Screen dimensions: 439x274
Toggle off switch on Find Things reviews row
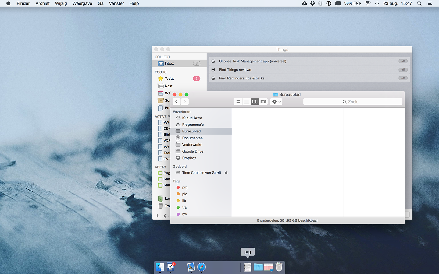tap(403, 70)
